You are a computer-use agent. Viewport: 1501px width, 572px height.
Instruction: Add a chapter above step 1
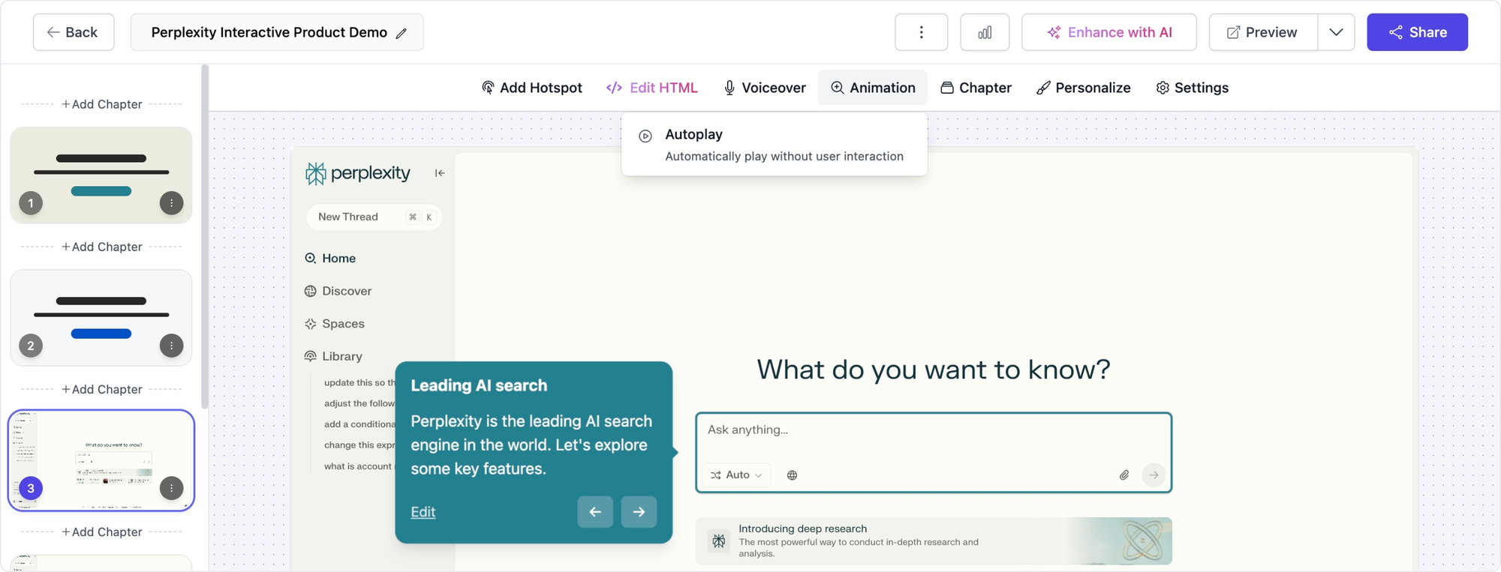coord(101,104)
